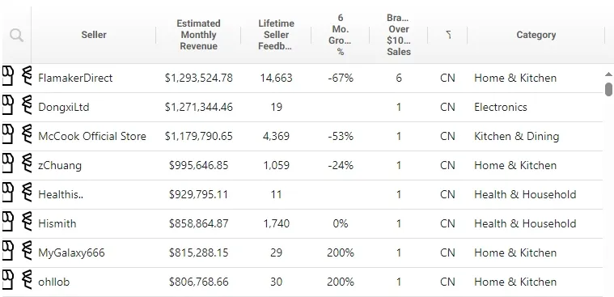
Task: Click the seller profile icon beside ohllob
Action: (27, 281)
